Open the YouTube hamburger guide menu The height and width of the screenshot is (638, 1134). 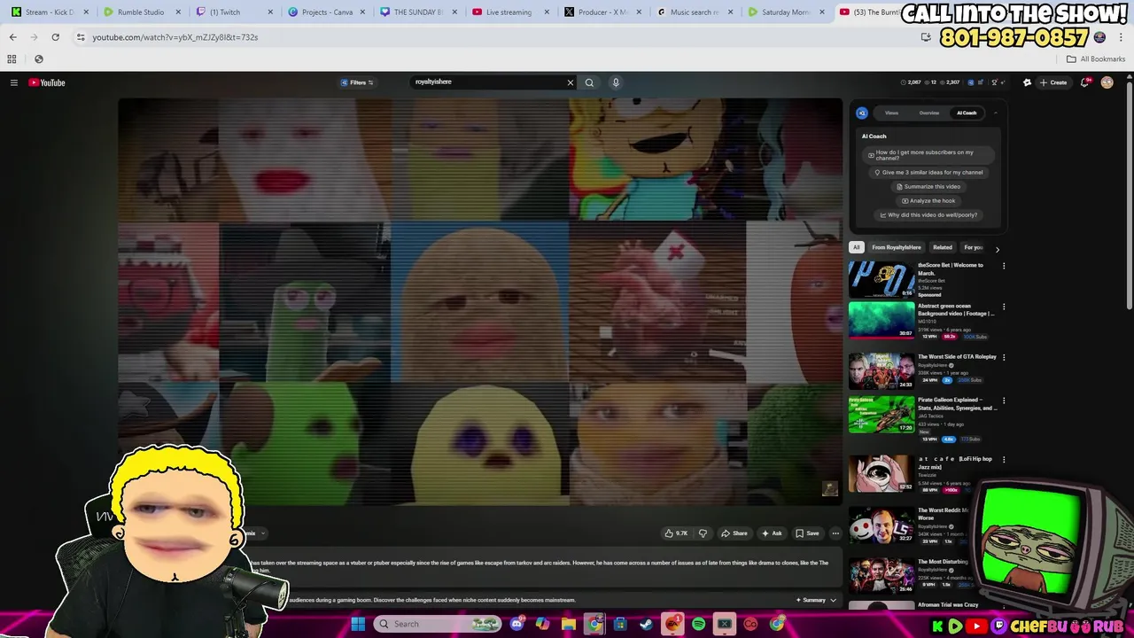pyautogui.click(x=14, y=82)
